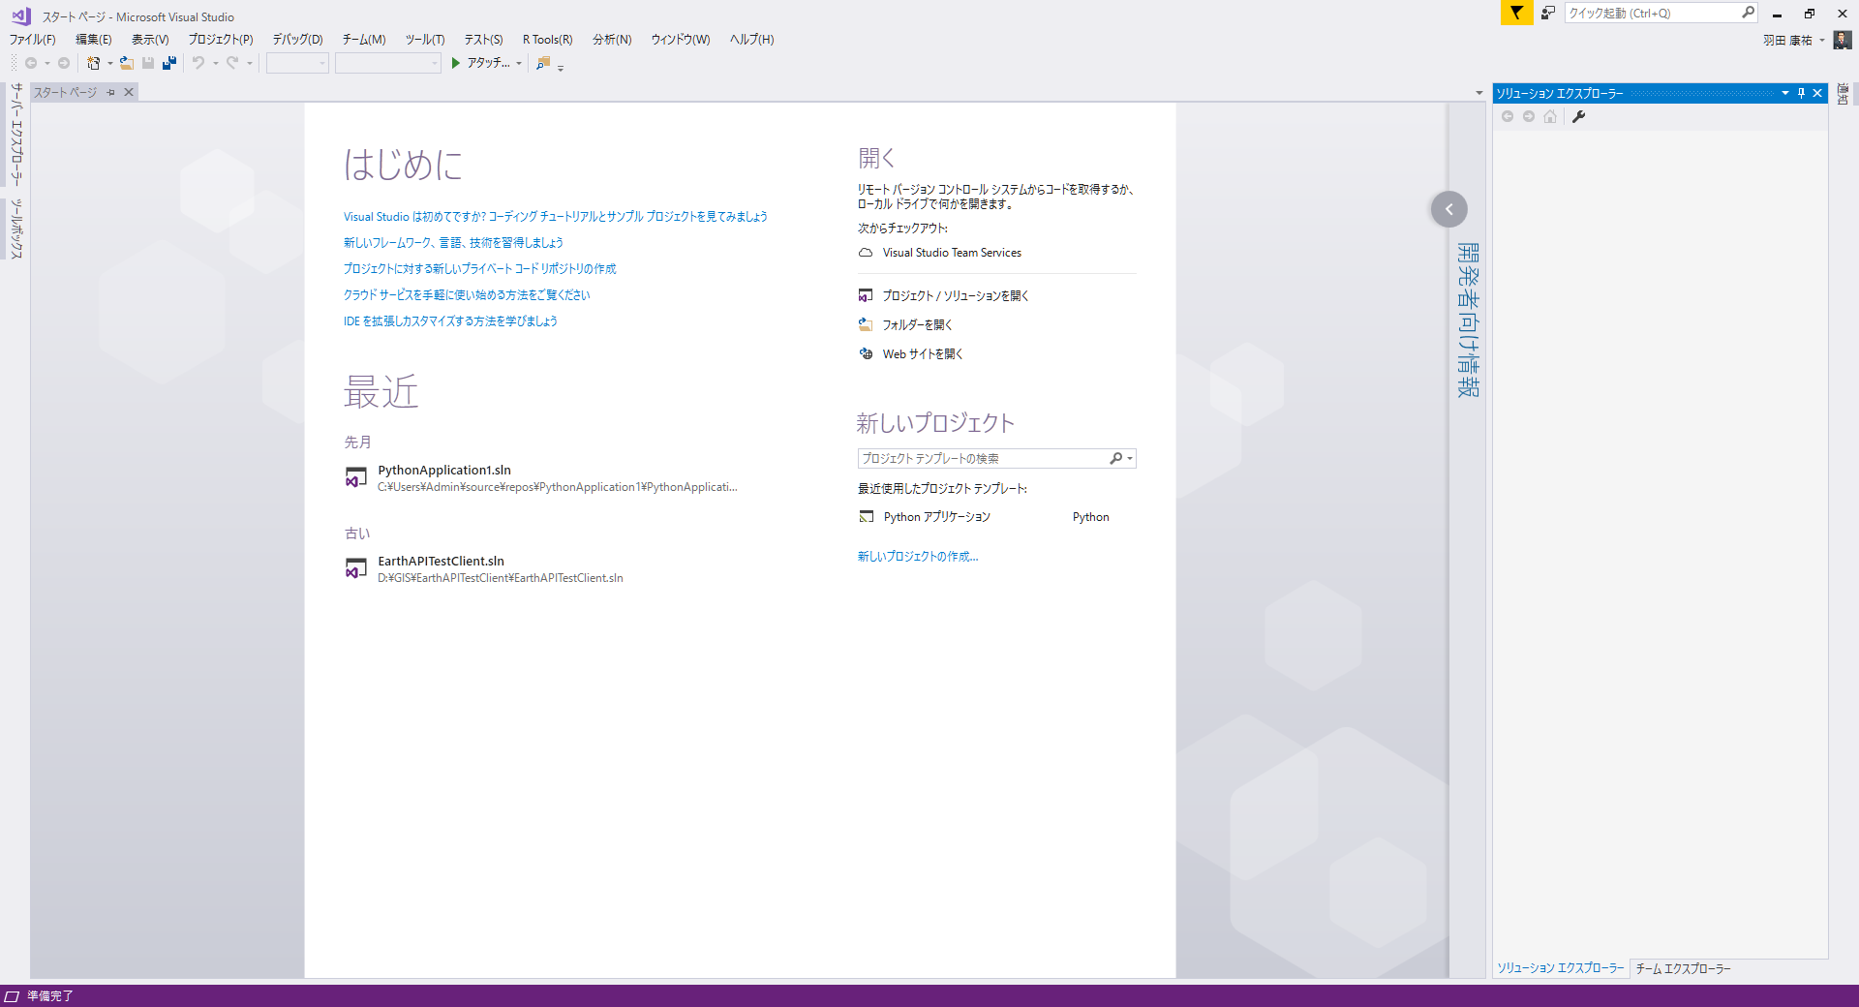Click the Solution Explorer Properties wrench icon

coord(1578,116)
